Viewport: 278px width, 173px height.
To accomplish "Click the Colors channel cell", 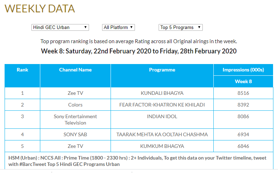I will tap(75, 105).
